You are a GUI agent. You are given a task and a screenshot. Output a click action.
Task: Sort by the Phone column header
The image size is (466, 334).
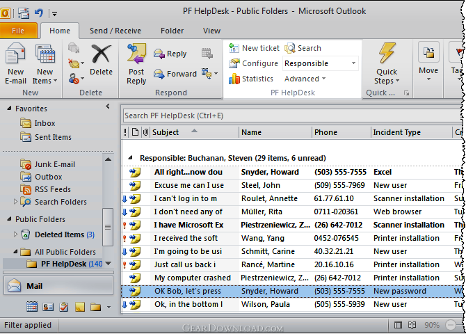(342, 132)
